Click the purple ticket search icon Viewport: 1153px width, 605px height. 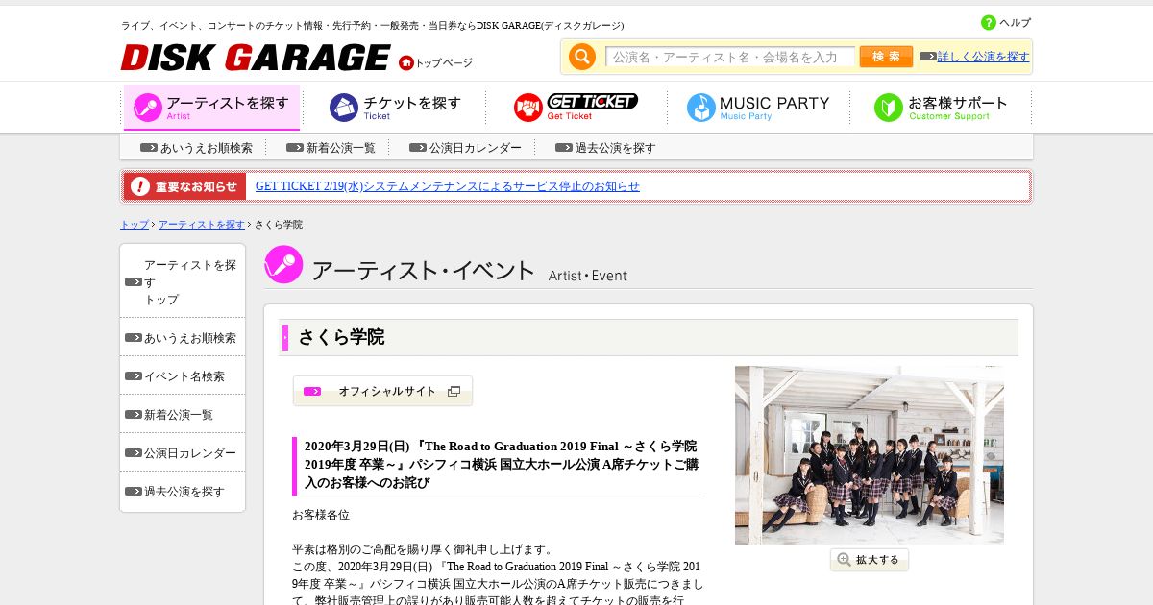[x=344, y=107]
